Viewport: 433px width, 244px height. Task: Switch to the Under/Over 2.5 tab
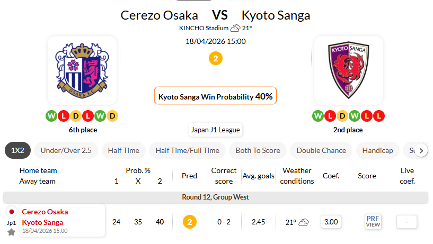66,150
